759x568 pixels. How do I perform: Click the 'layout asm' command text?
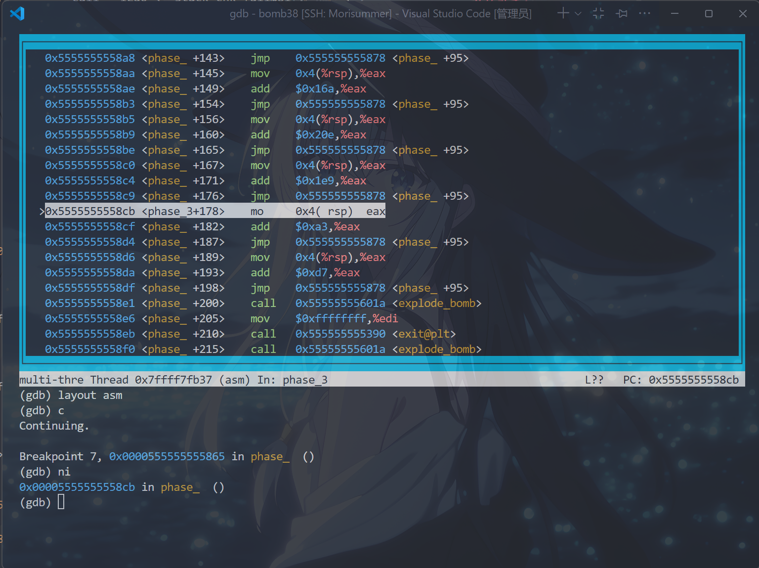coord(90,395)
